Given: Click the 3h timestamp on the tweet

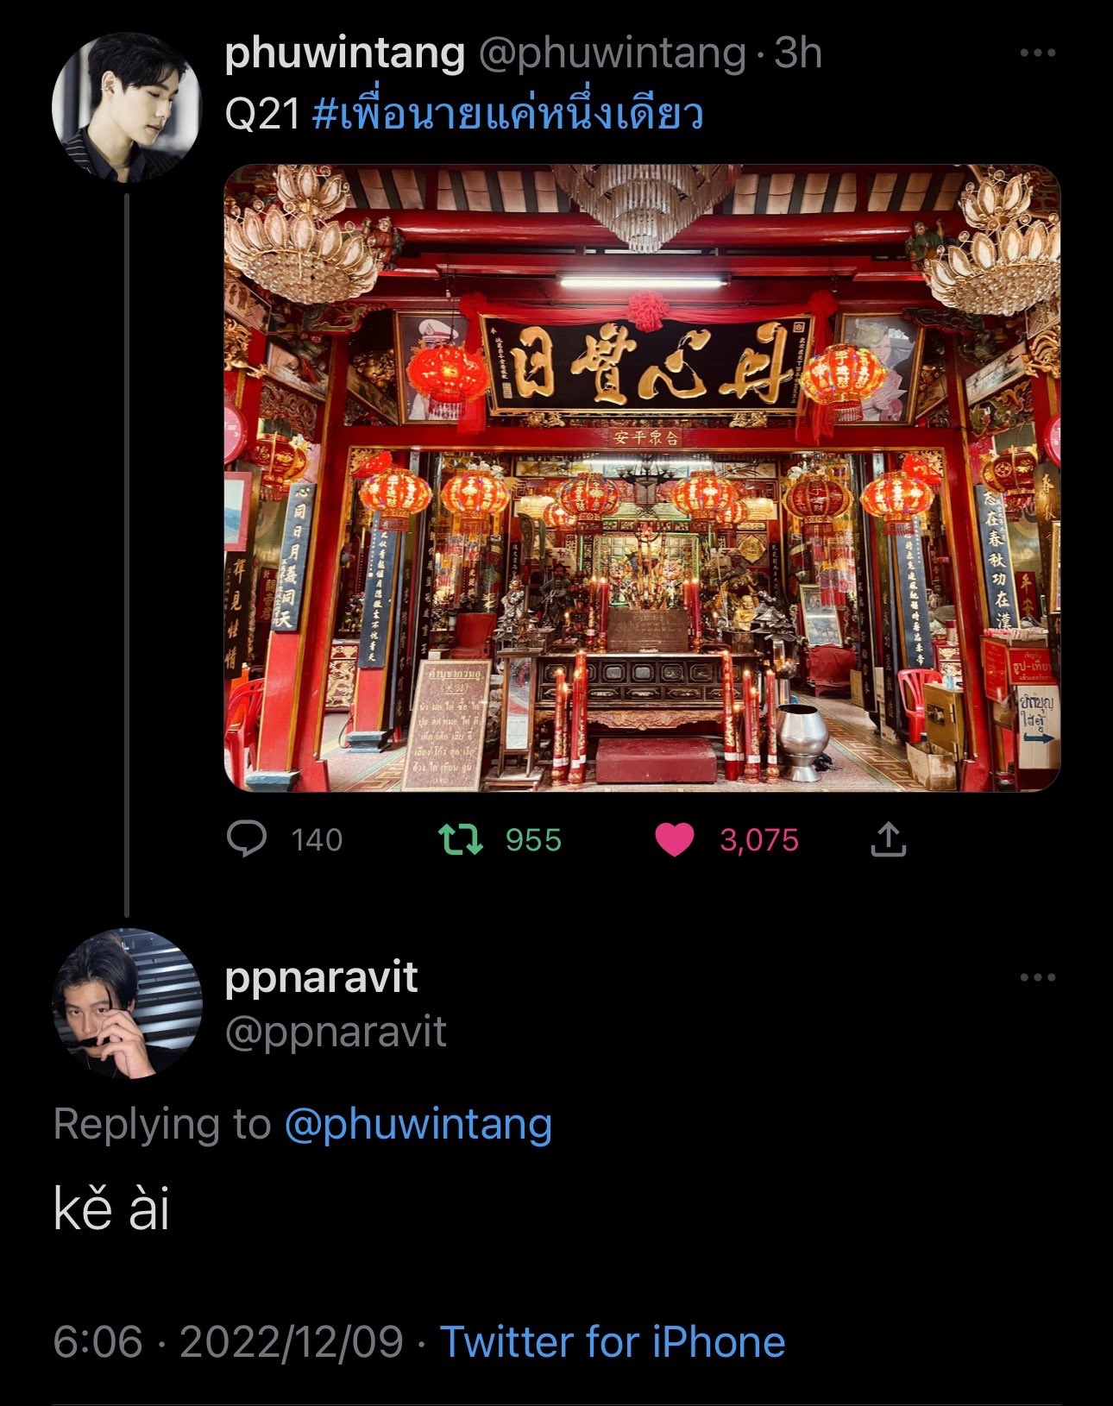Looking at the screenshot, I should point(798,53).
